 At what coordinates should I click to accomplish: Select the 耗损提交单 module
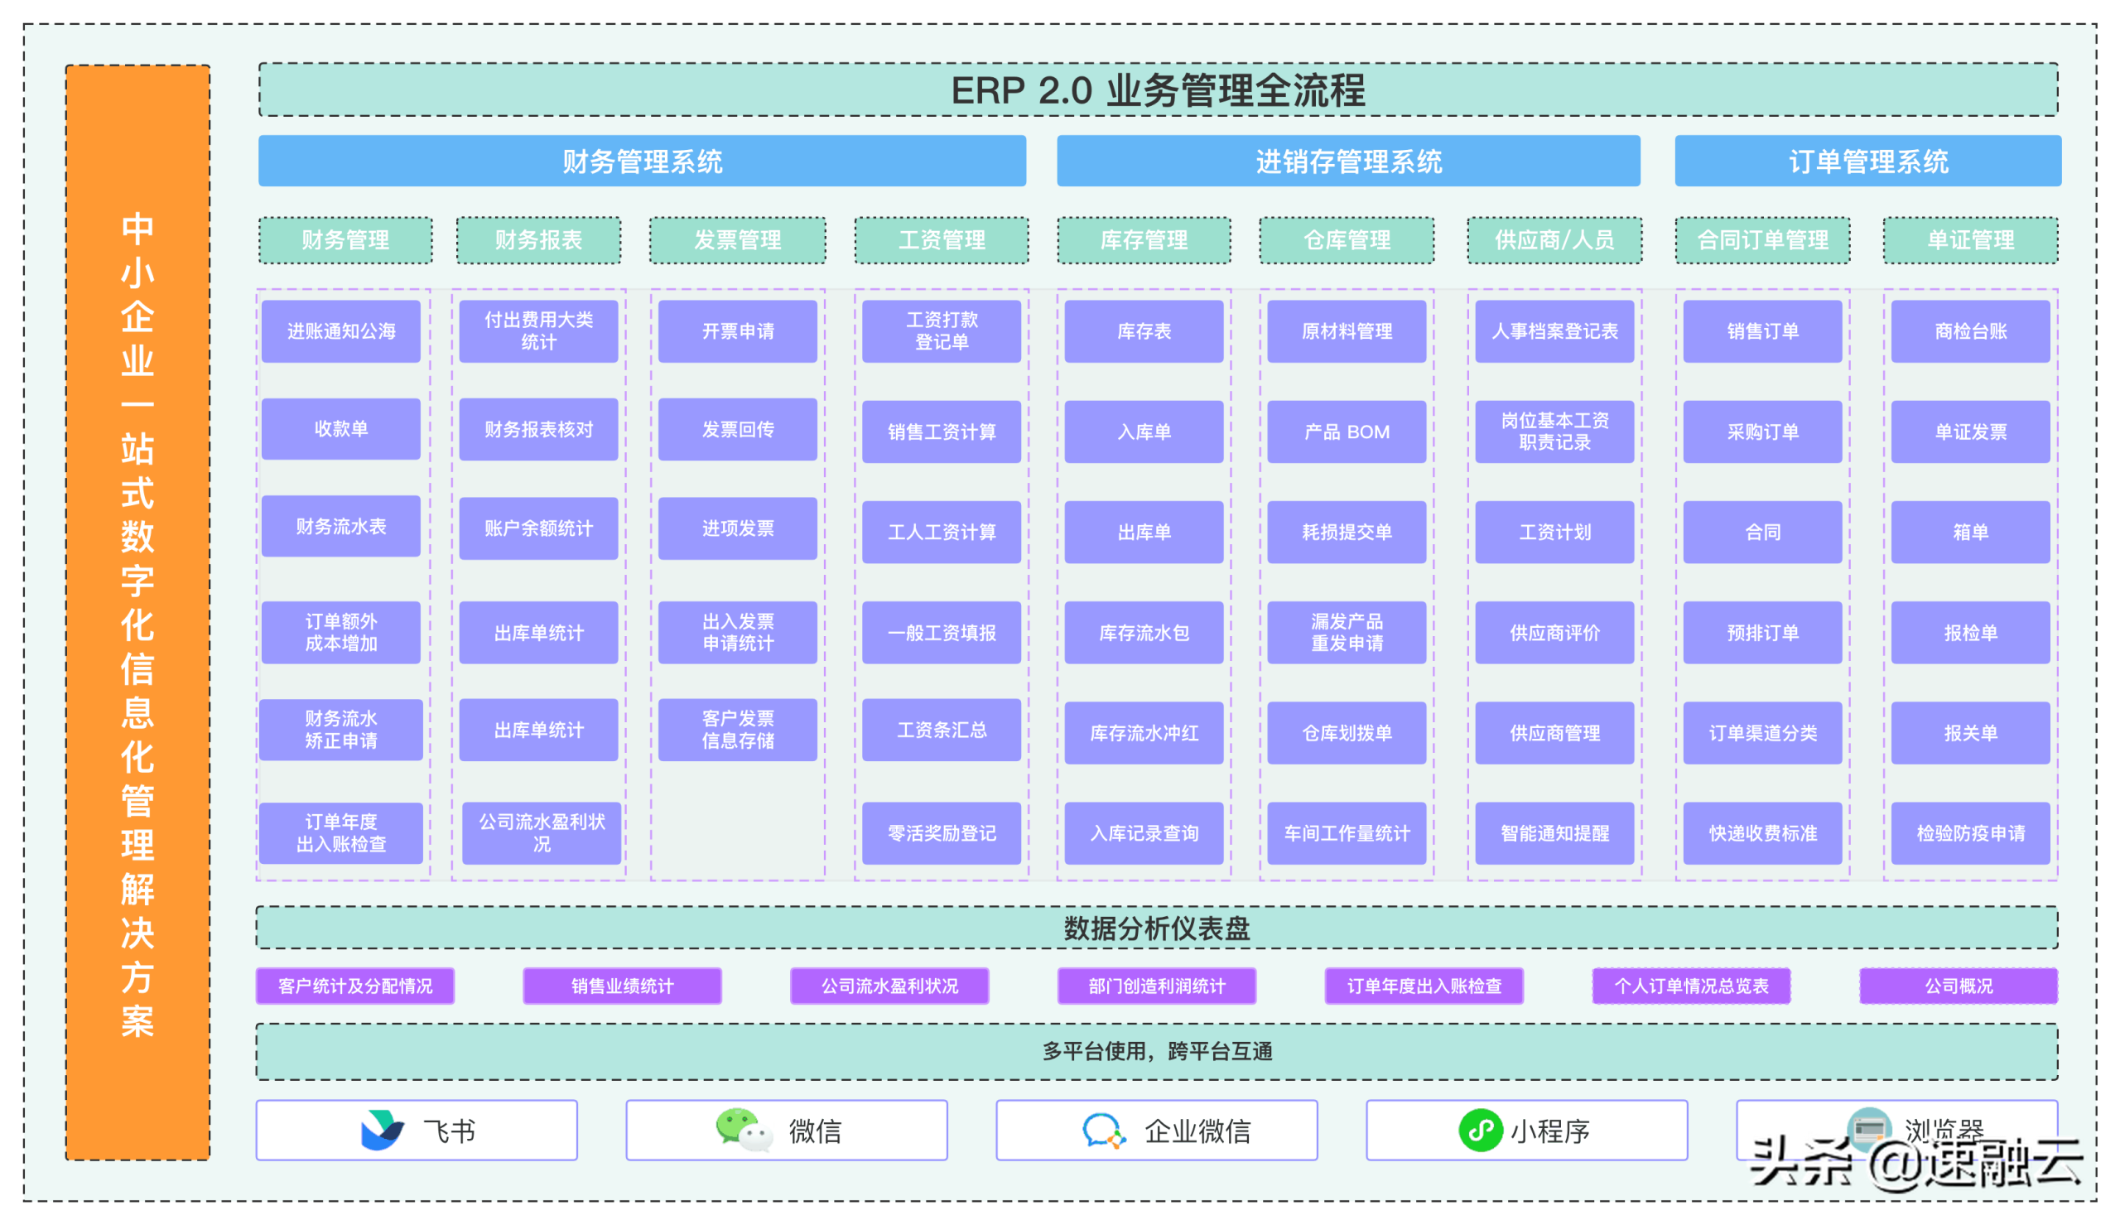click(x=1347, y=533)
